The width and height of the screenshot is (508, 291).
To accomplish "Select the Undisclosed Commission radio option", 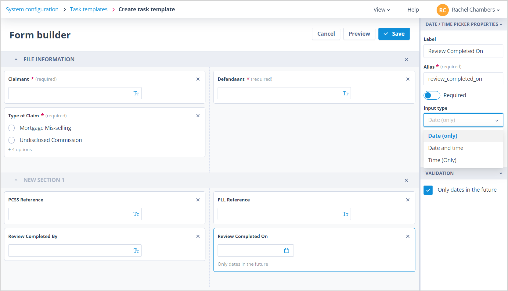I will [x=12, y=140].
